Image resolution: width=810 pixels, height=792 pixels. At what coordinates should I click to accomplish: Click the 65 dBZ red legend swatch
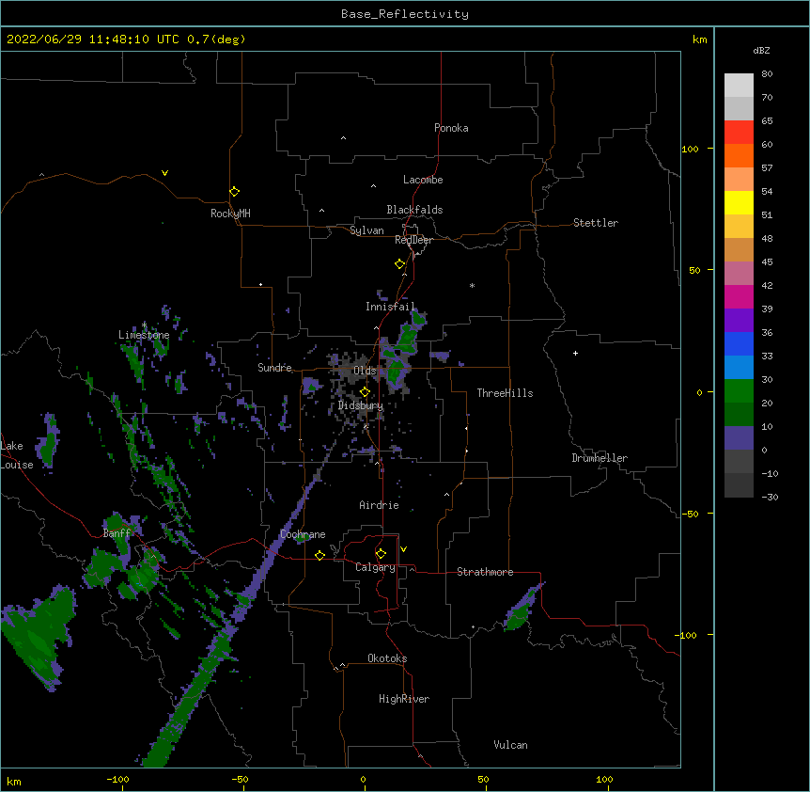tap(739, 133)
